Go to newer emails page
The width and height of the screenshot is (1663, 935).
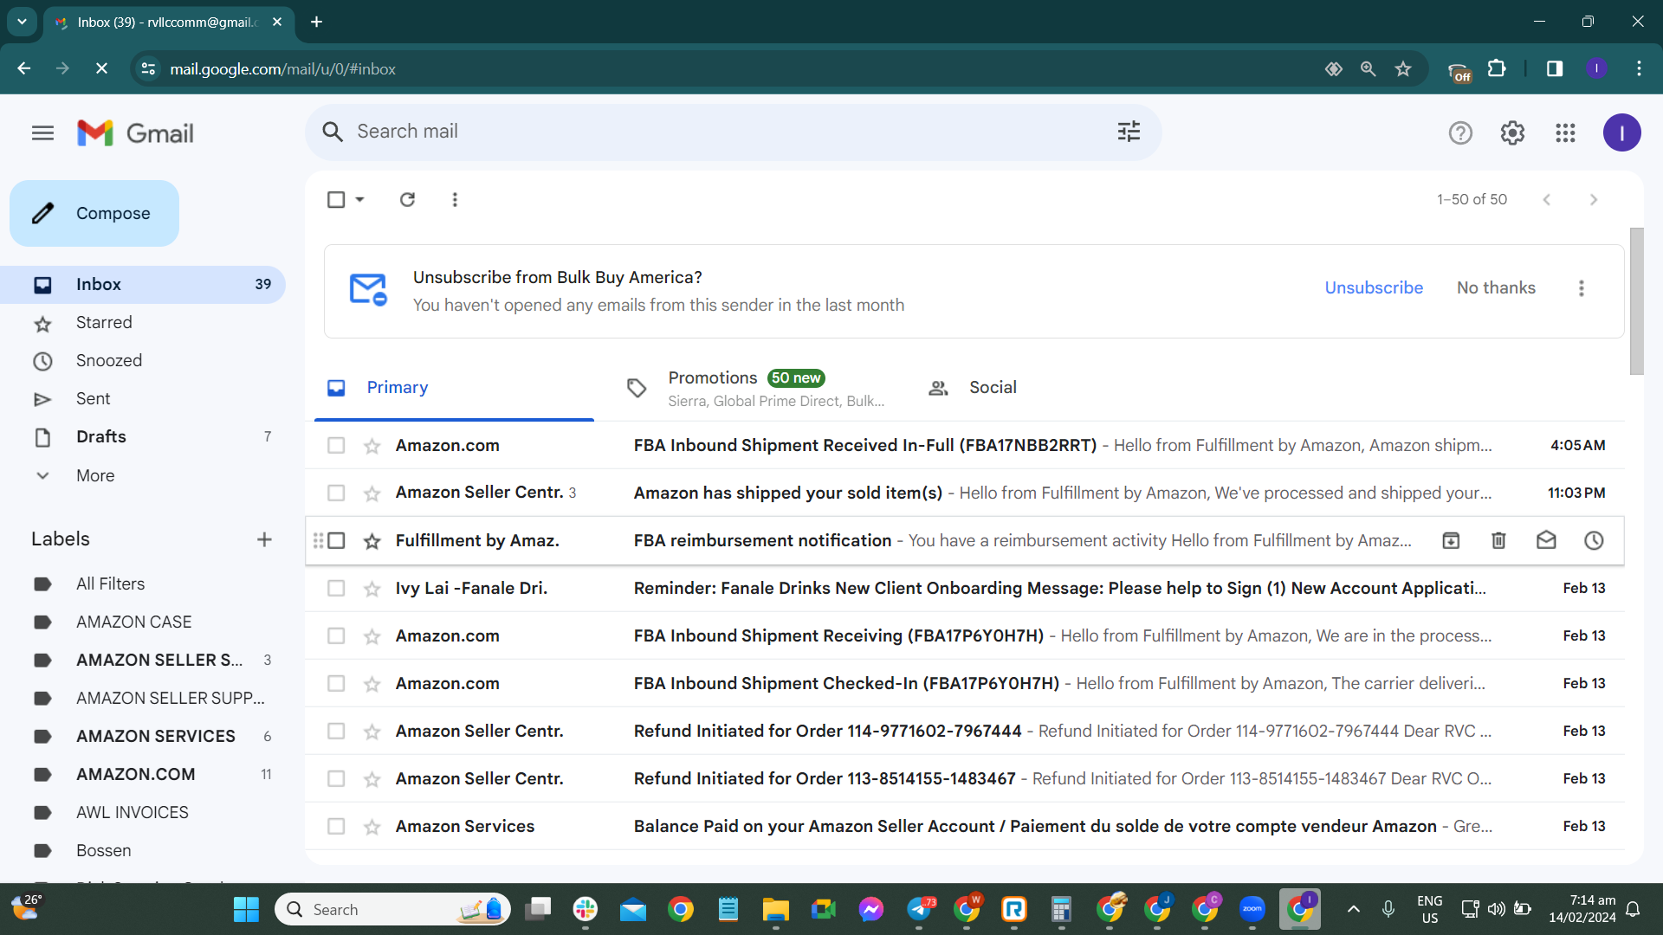click(x=1546, y=199)
